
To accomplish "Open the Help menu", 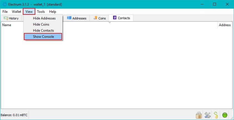I will [53, 12].
